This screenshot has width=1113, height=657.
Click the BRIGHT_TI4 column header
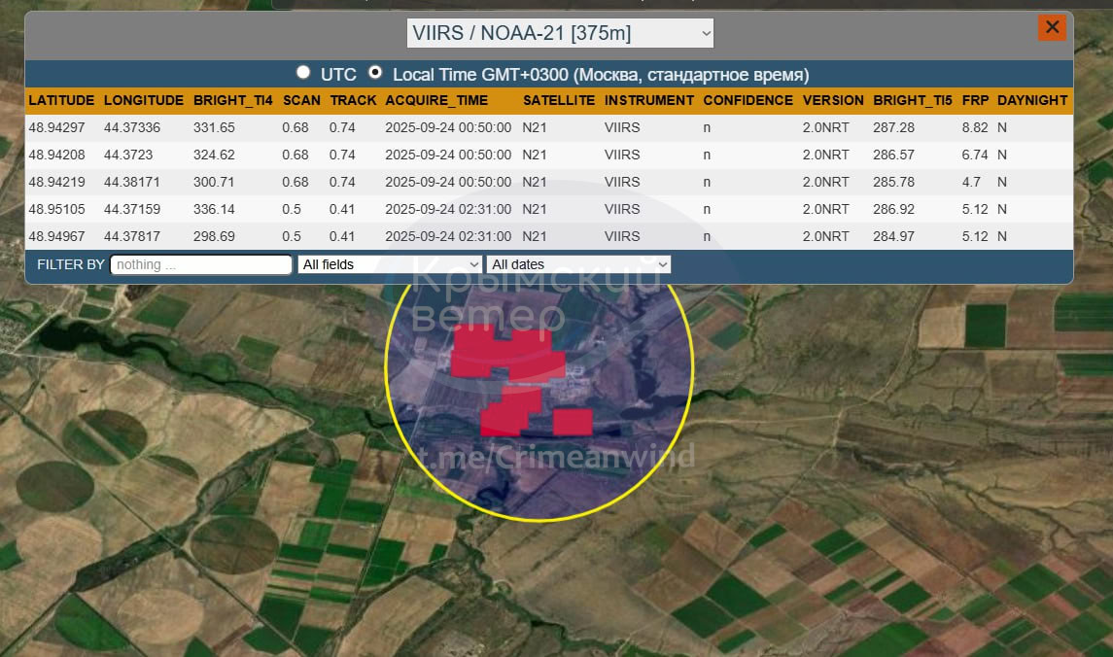point(231,100)
